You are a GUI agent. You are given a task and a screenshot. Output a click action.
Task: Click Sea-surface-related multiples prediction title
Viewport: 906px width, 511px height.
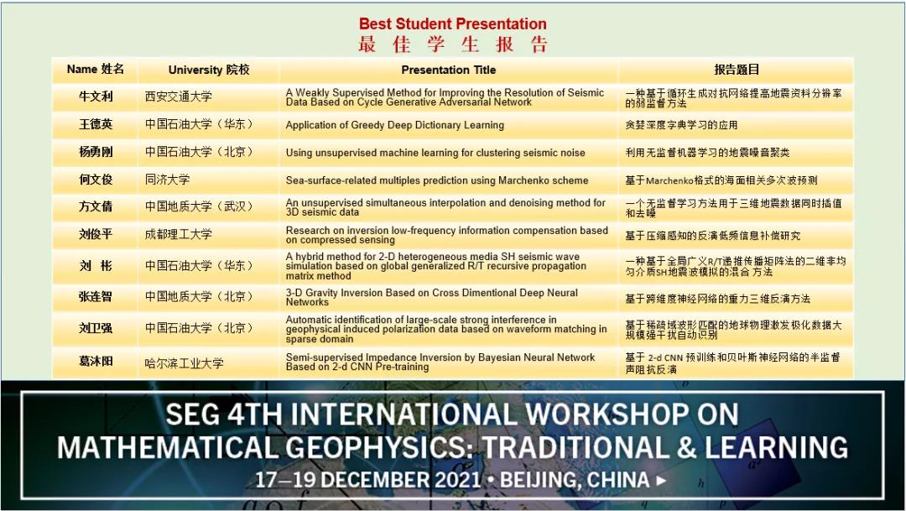pos(436,180)
